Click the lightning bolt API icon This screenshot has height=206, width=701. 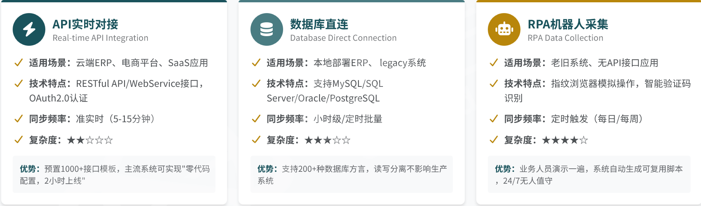point(29,30)
